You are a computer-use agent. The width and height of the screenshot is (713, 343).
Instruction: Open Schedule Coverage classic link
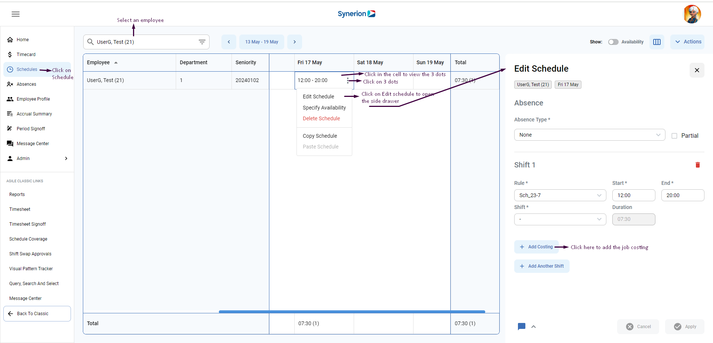coord(28,239)
